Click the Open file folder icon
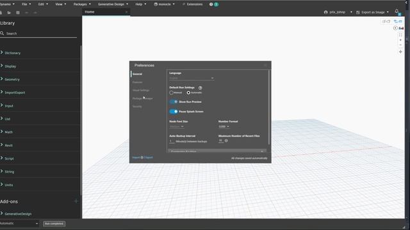Image resolution: width=410 pixels, height=230 pixels. 9,13
